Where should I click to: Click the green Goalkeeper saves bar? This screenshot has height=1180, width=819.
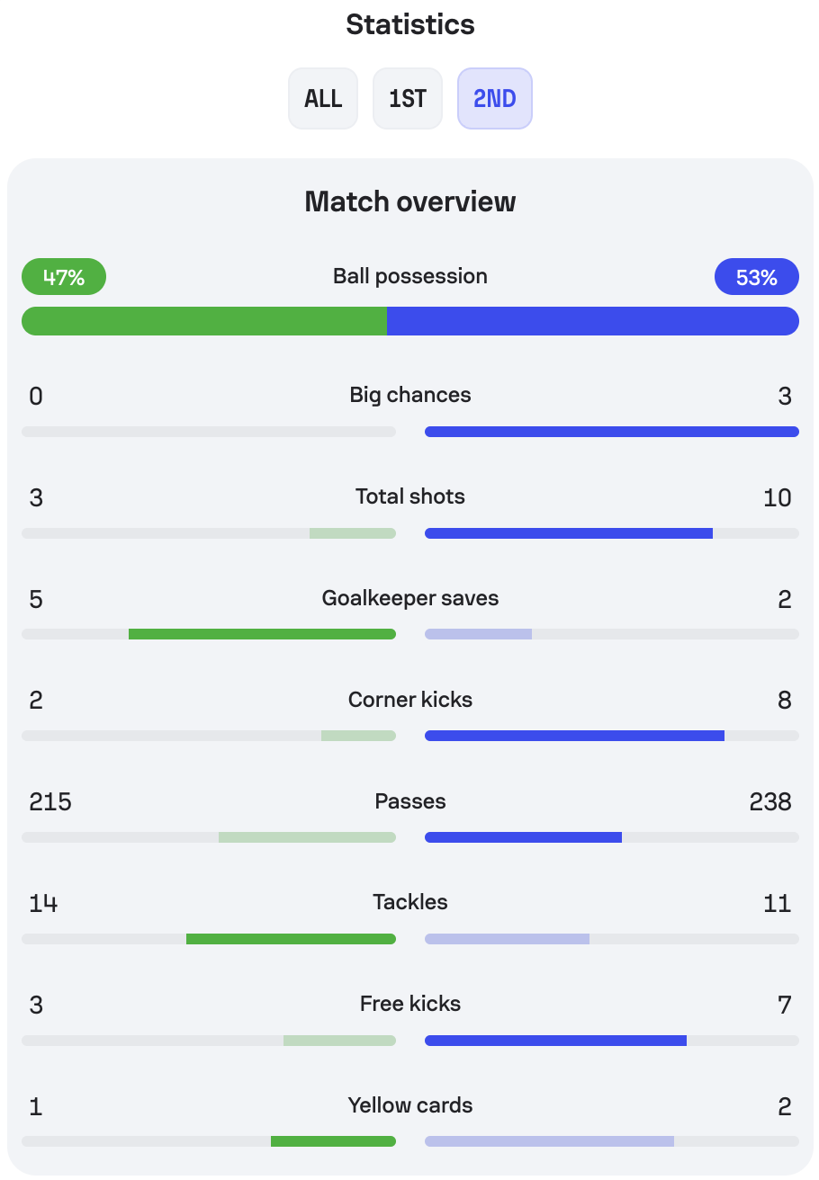(262, 634)
